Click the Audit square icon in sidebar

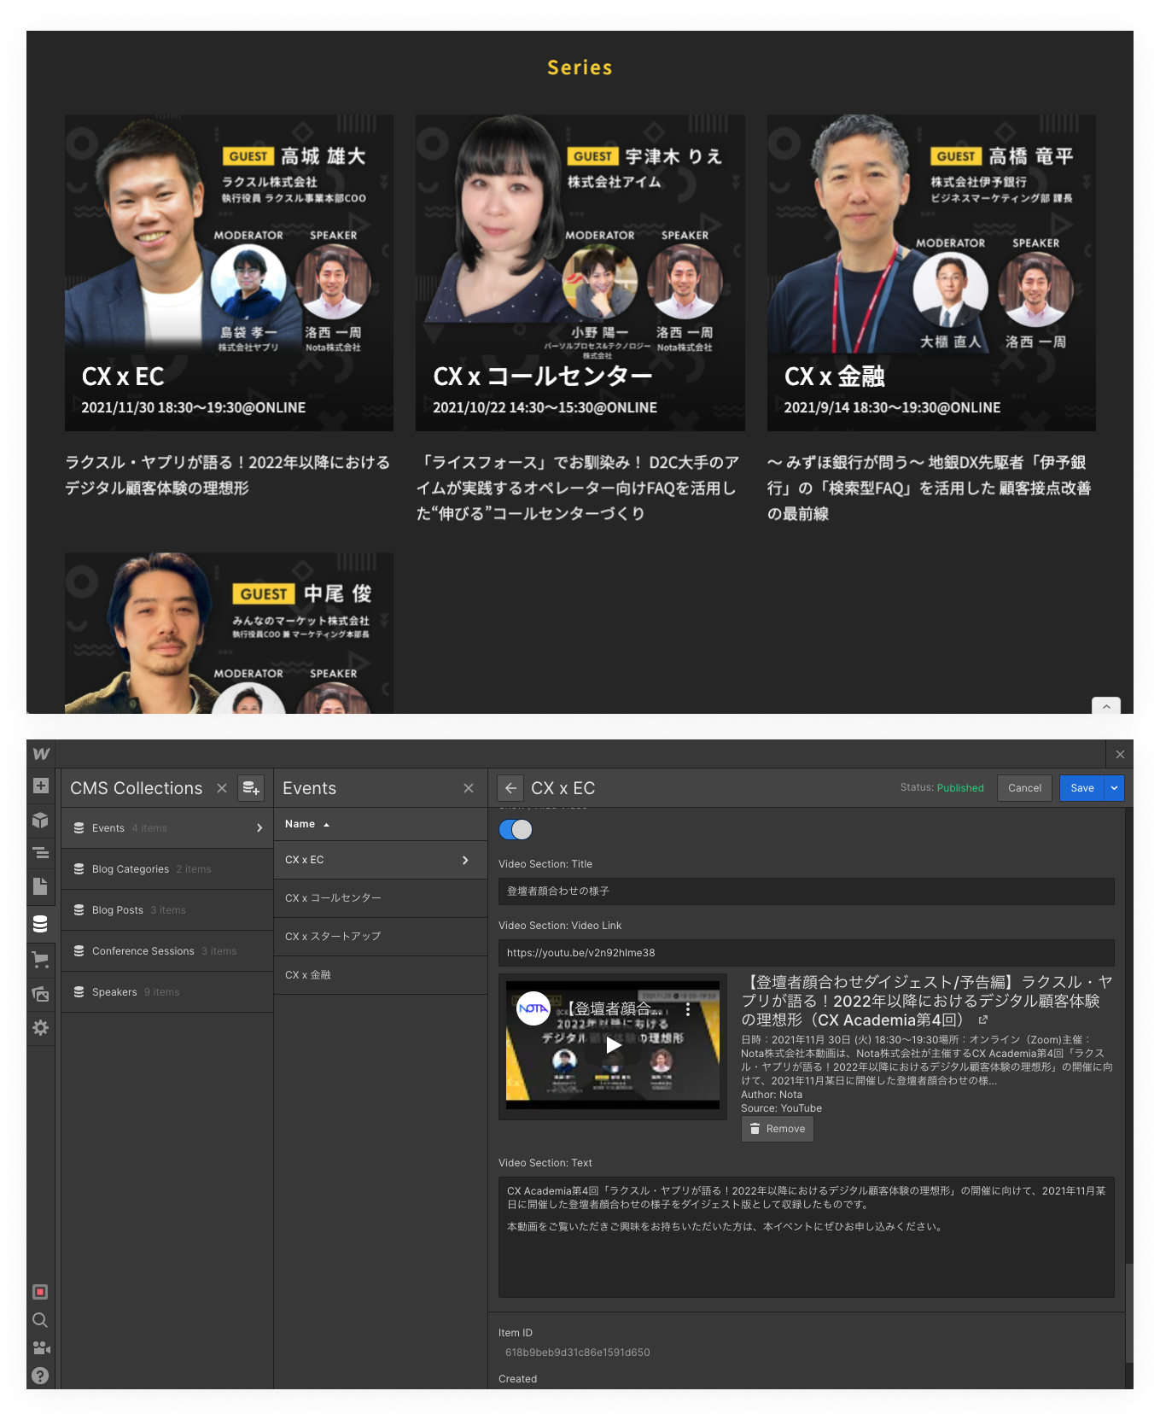[40, 1292]
